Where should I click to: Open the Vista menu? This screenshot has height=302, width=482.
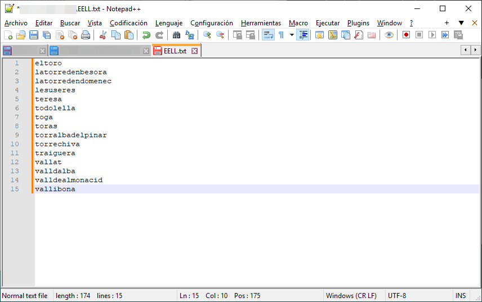click(95, 23)
